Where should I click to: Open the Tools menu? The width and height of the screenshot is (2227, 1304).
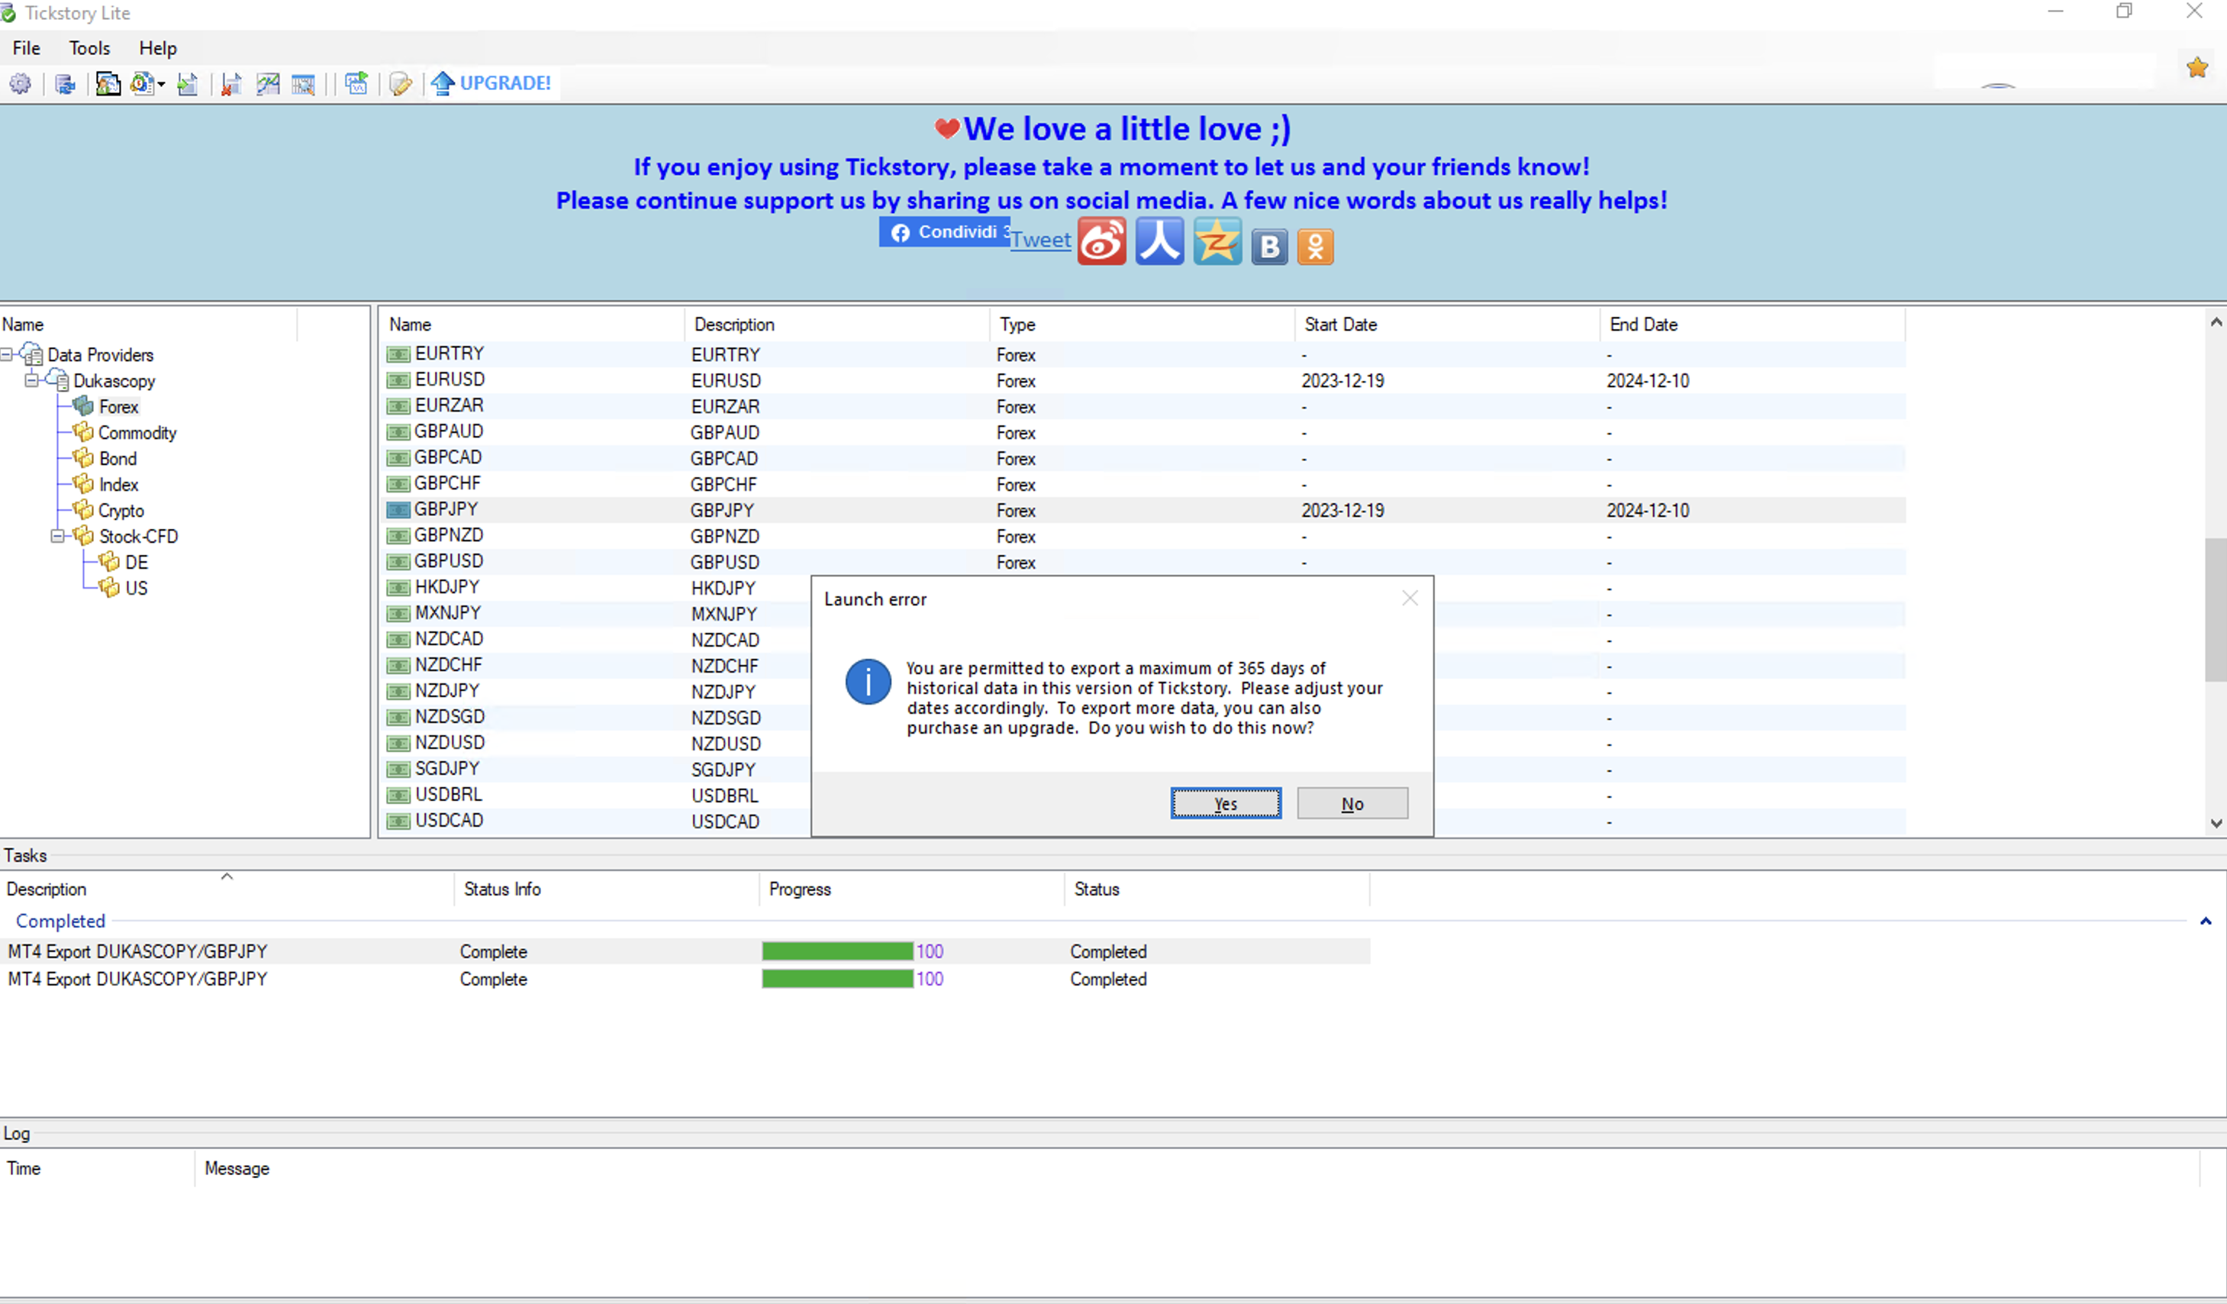(89, 48)
